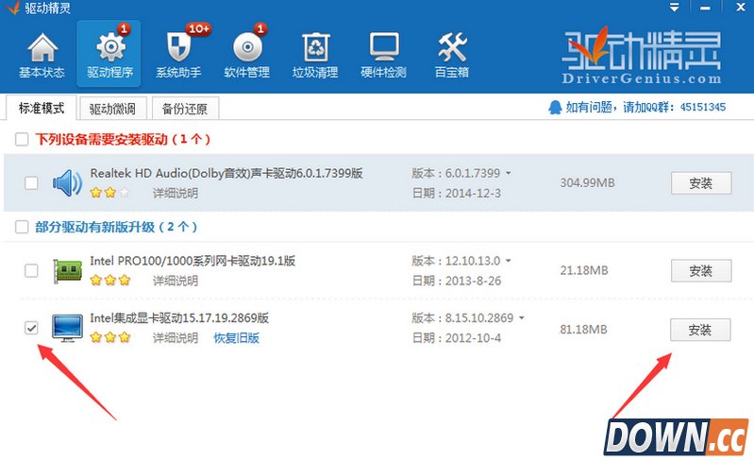The image size is (754, 461).
Task: Uncheck the Intel集成显卡驱动 checkbox
Action: (31, 328)
